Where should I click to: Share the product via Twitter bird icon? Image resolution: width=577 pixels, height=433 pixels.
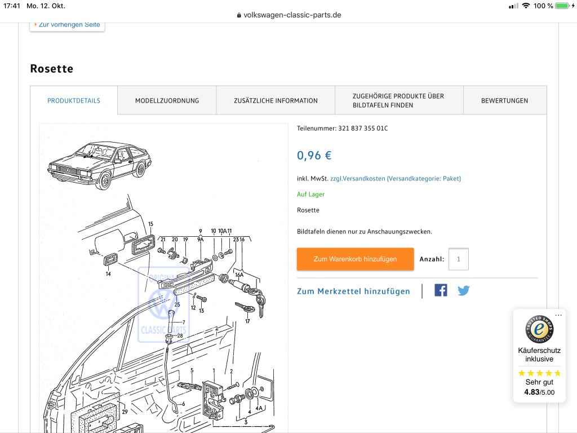(x=463, y=290)
